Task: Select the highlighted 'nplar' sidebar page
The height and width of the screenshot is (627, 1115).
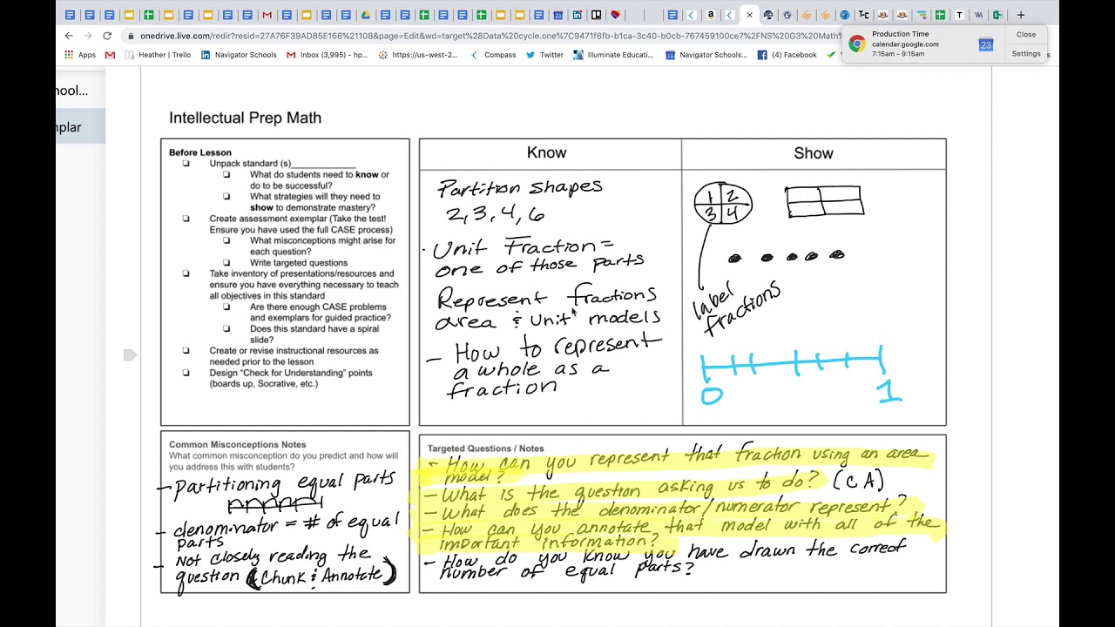Action: tap(80, 127)
